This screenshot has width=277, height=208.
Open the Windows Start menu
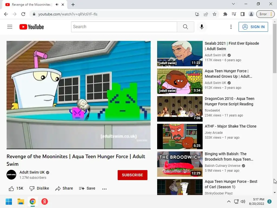click(9, 201)
